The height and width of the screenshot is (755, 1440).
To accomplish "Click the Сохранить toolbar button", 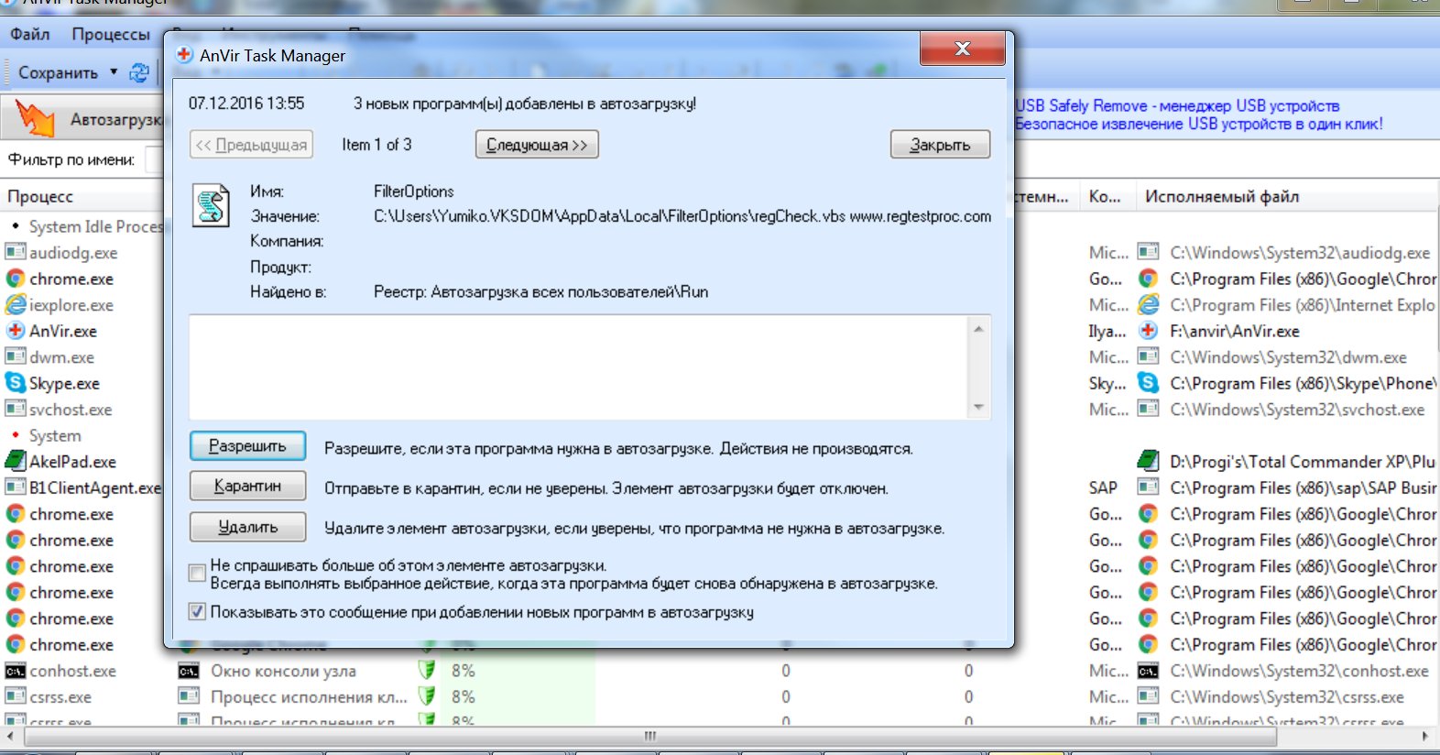I will tap(58, 72).
